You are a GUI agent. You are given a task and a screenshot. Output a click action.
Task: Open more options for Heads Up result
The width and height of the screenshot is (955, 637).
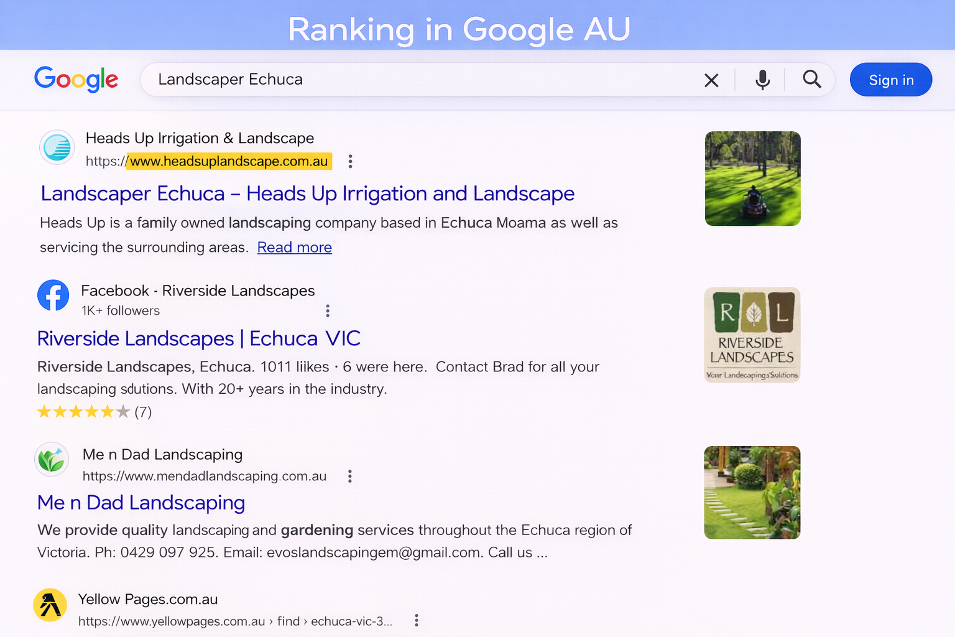coord(351,162)
